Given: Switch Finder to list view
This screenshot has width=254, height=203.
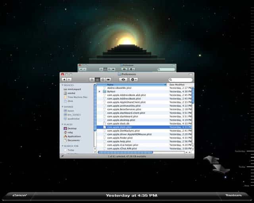Looking at the screenshot, I should click(x=97, y=80).
